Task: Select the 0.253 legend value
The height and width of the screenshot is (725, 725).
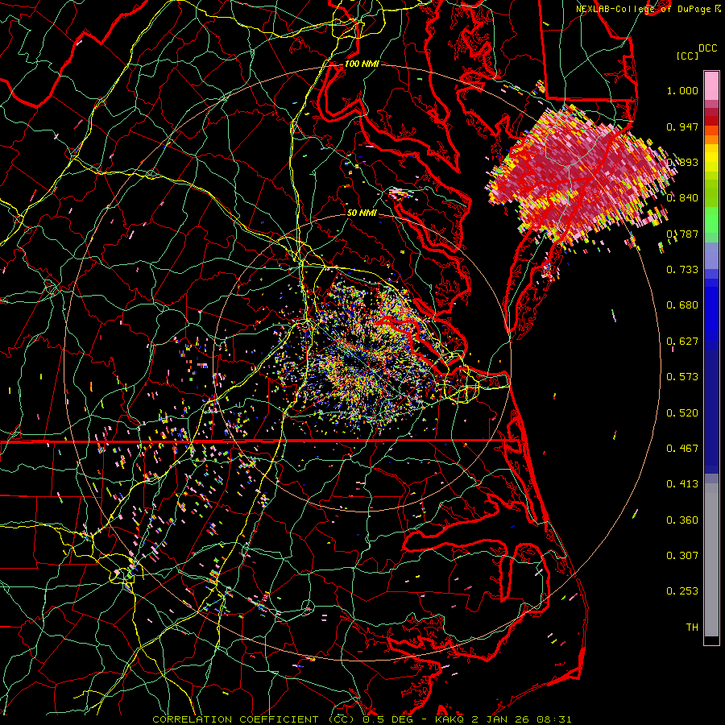Action: click(682, 591)
